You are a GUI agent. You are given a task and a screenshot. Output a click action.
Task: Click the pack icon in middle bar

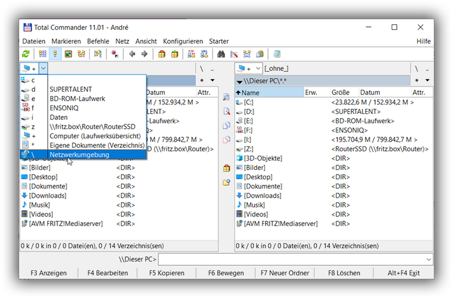tap(226, 168)
